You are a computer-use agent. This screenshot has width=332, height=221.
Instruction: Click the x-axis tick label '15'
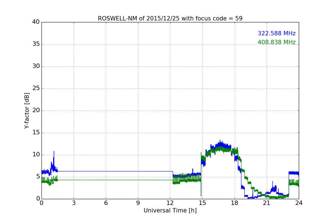[202, 203]
